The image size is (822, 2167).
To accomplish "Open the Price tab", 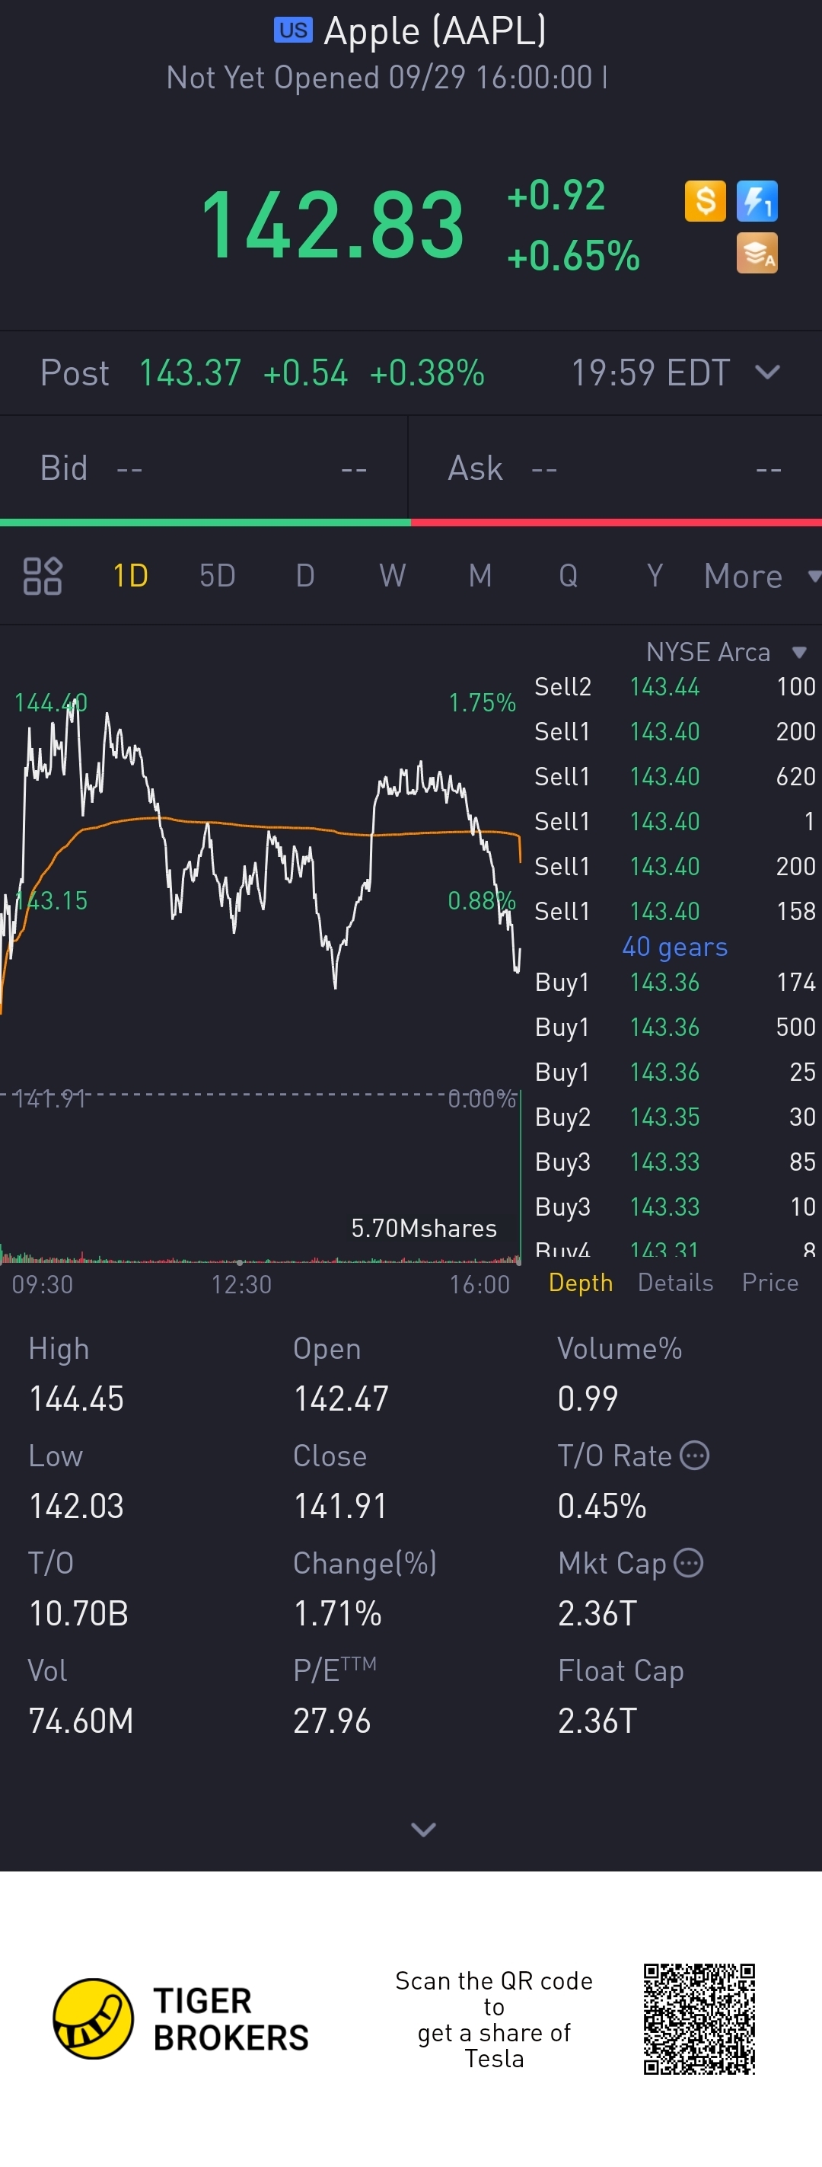I will tap(770, 1283).
